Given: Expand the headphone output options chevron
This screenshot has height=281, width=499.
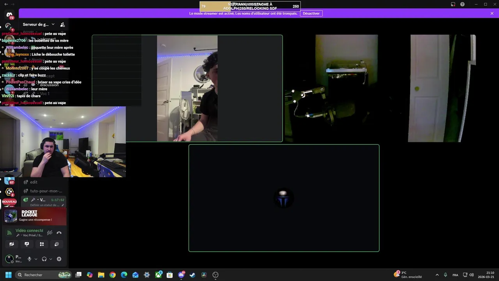Looking at the screenshot, I should 51,259.
